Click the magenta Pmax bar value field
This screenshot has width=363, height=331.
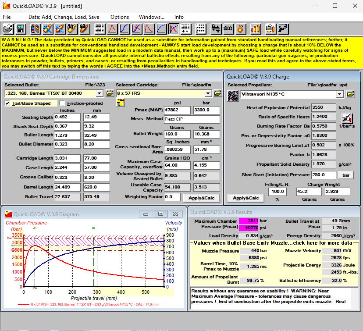[x=249, y=221]
